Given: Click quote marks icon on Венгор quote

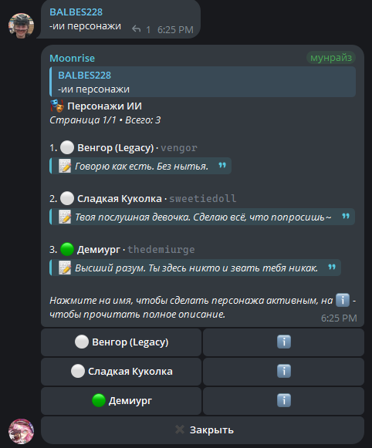Looking at the screenshot, I should pyautogui.click(x=222, y=165).
